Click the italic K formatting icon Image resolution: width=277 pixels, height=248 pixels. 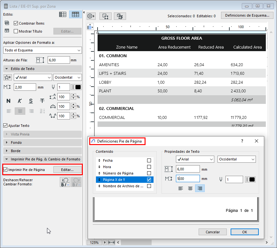pos(20,101)
